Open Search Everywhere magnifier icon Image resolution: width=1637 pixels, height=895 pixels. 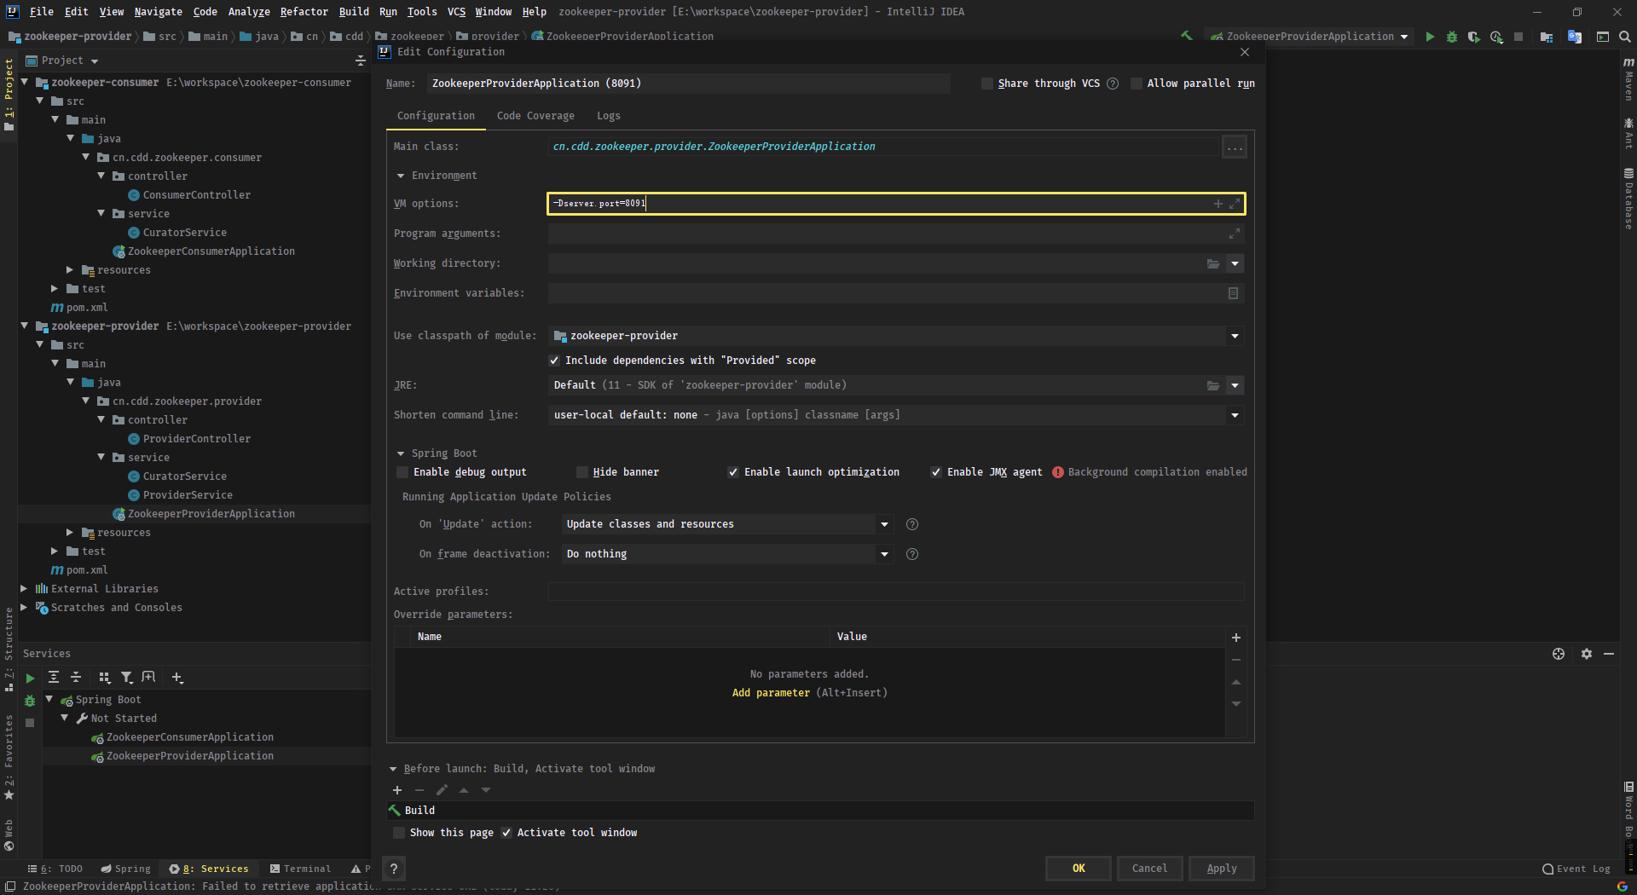(1625, 37)
